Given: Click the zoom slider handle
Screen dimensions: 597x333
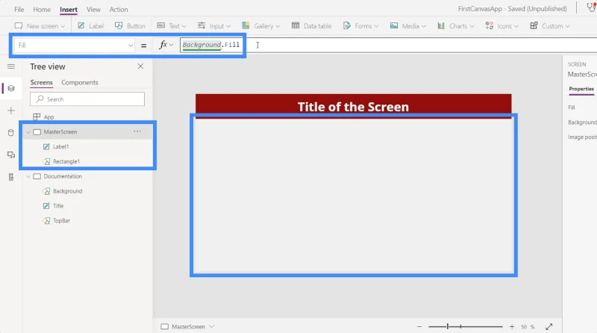Looking at the screenshot, I should click(x=448, y=326).
